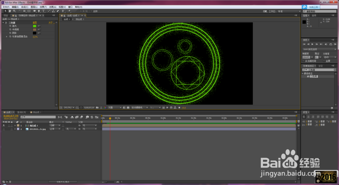
Task: Toggle stopwatch for 高光 property
Action: coord(10,26)
